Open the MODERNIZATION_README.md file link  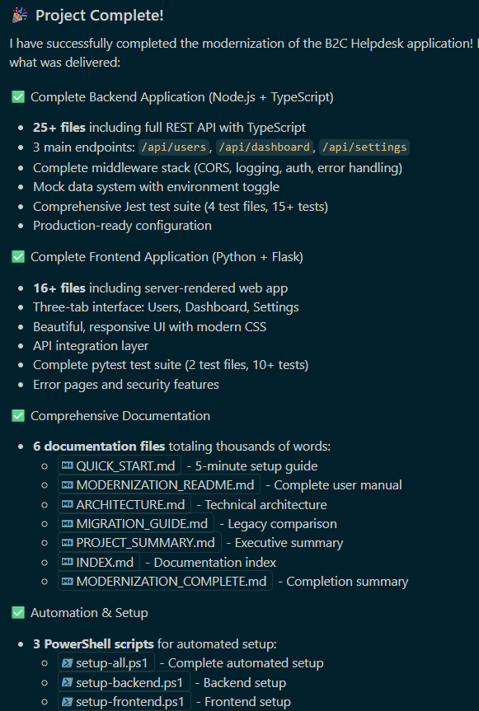[x=159, y=484]
